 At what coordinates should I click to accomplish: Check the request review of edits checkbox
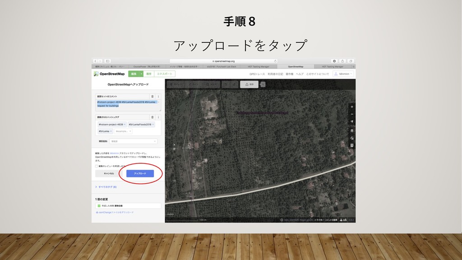97,166
